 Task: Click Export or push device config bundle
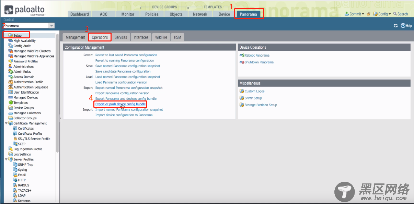(x=120, y=104)
